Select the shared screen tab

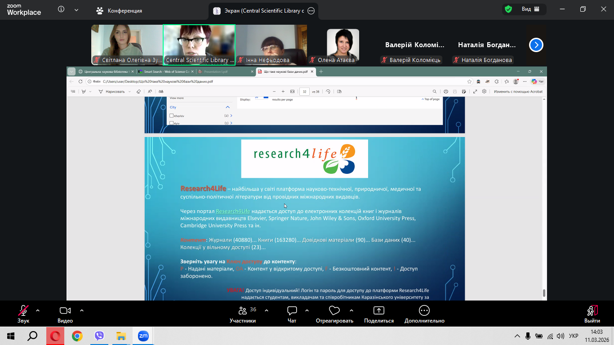(x=263, y=11)
